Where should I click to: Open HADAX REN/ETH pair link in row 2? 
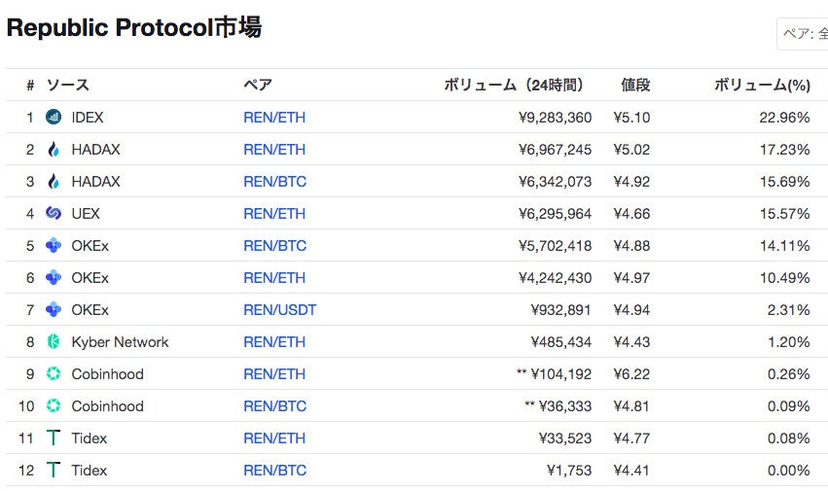point(274,150)
